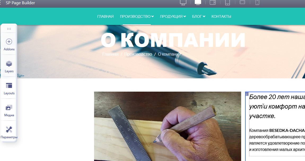Open the Layouts panel
The width and height of the screenshot is (305, 161).
tap(9, 88)
